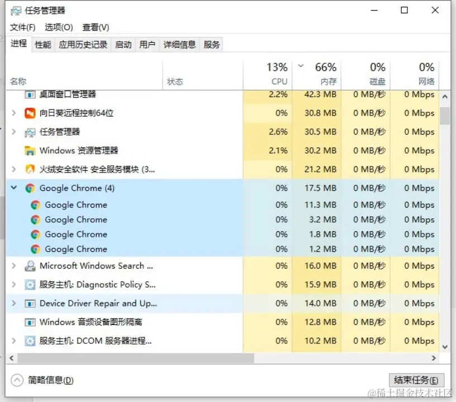The image size is (456, 402).
Task: Sort by the 状态 column header
Action: click(x=203, y=75)
